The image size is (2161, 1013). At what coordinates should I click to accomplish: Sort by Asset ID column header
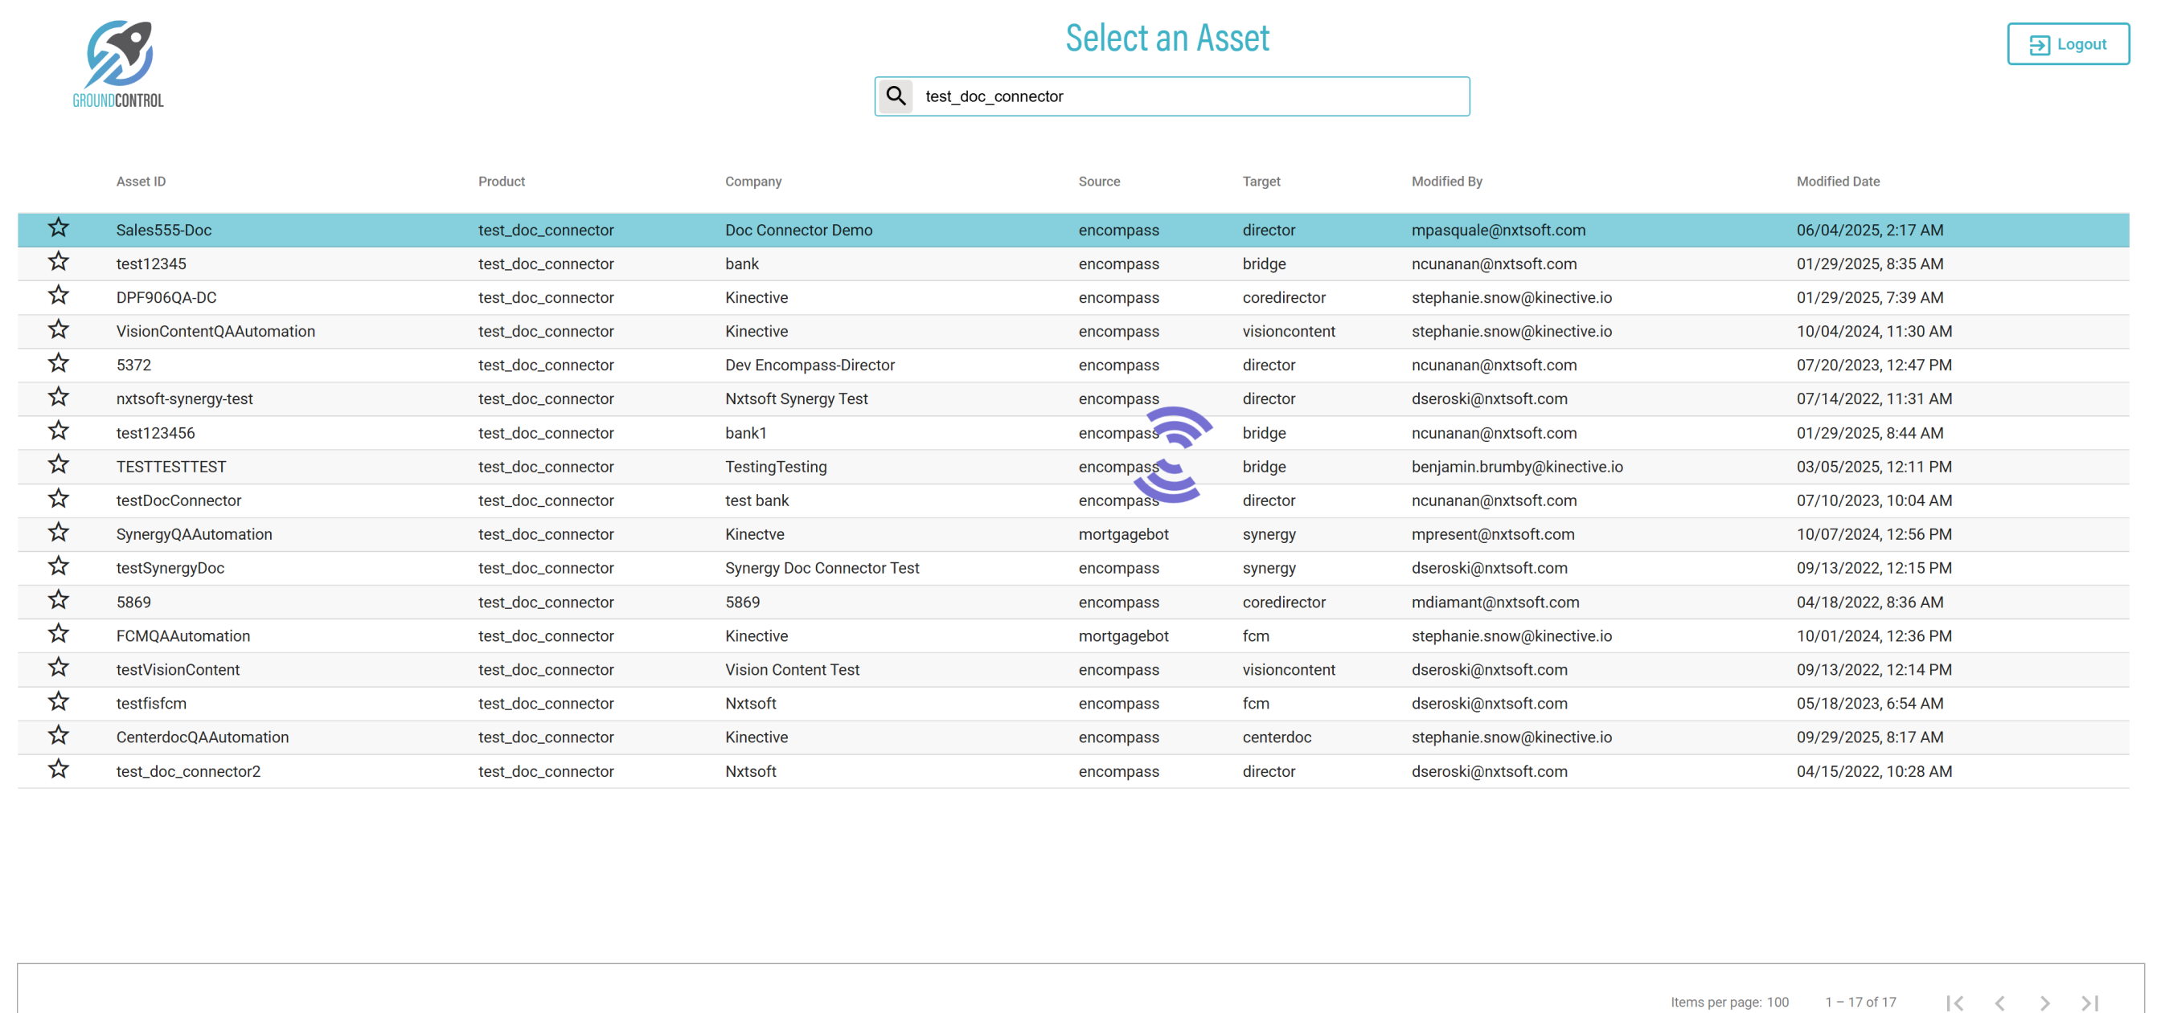click(x=141, y=181)
